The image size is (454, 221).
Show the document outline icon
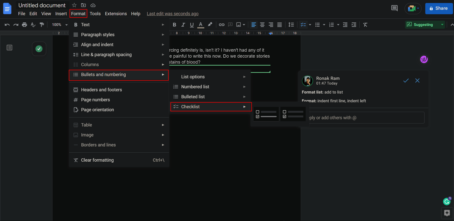(9, 48)
